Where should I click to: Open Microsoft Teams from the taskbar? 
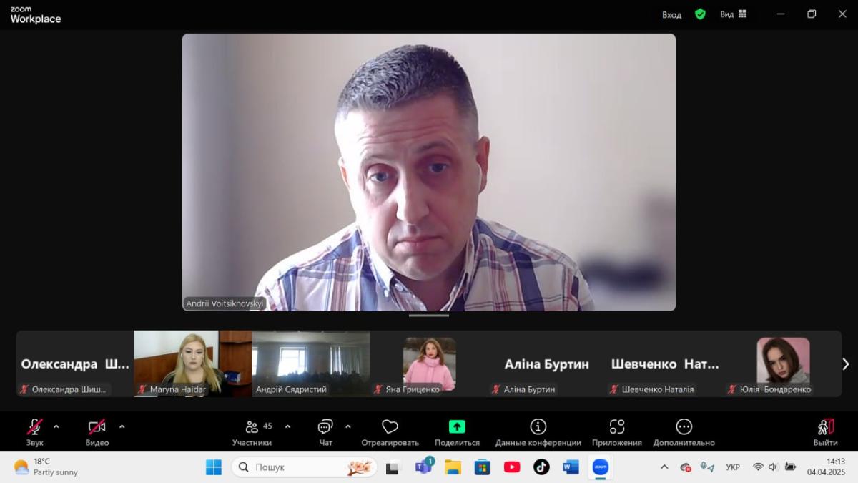coord(423,467)
